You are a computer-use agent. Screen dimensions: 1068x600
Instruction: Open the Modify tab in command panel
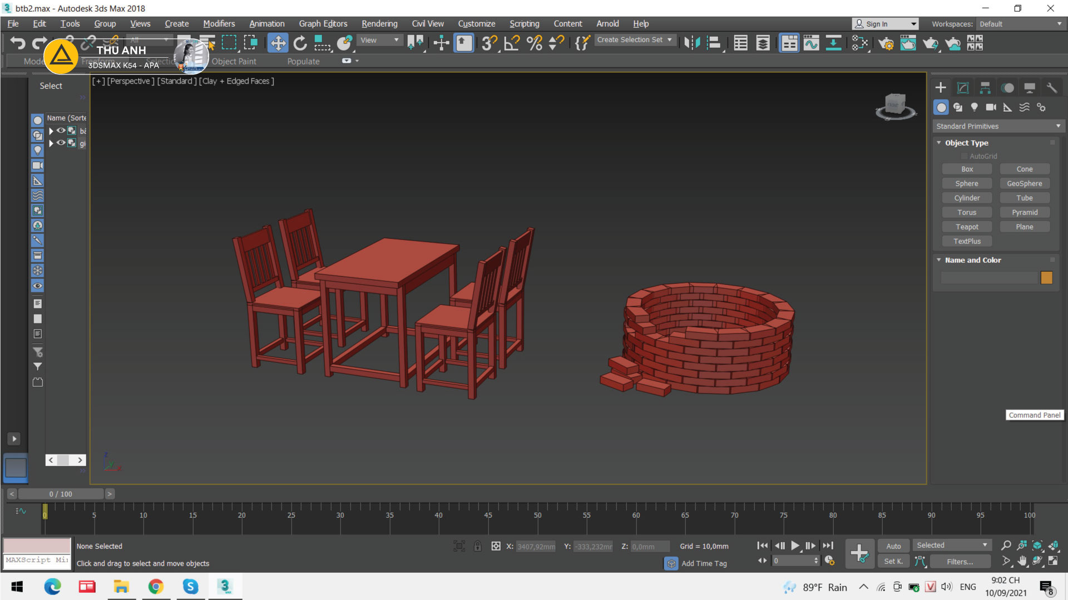(x=963, y=88)
